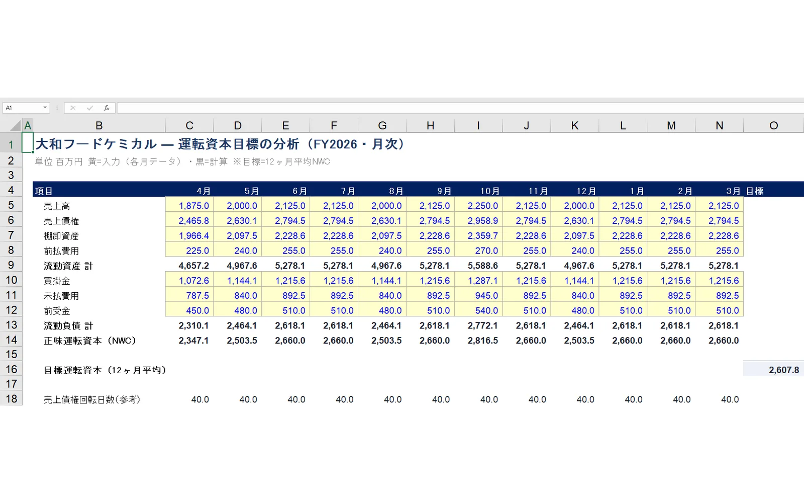Click the 正味運転資本（NWC）label
This screenshot has height=503, width=804.
(x=90, y=341)
